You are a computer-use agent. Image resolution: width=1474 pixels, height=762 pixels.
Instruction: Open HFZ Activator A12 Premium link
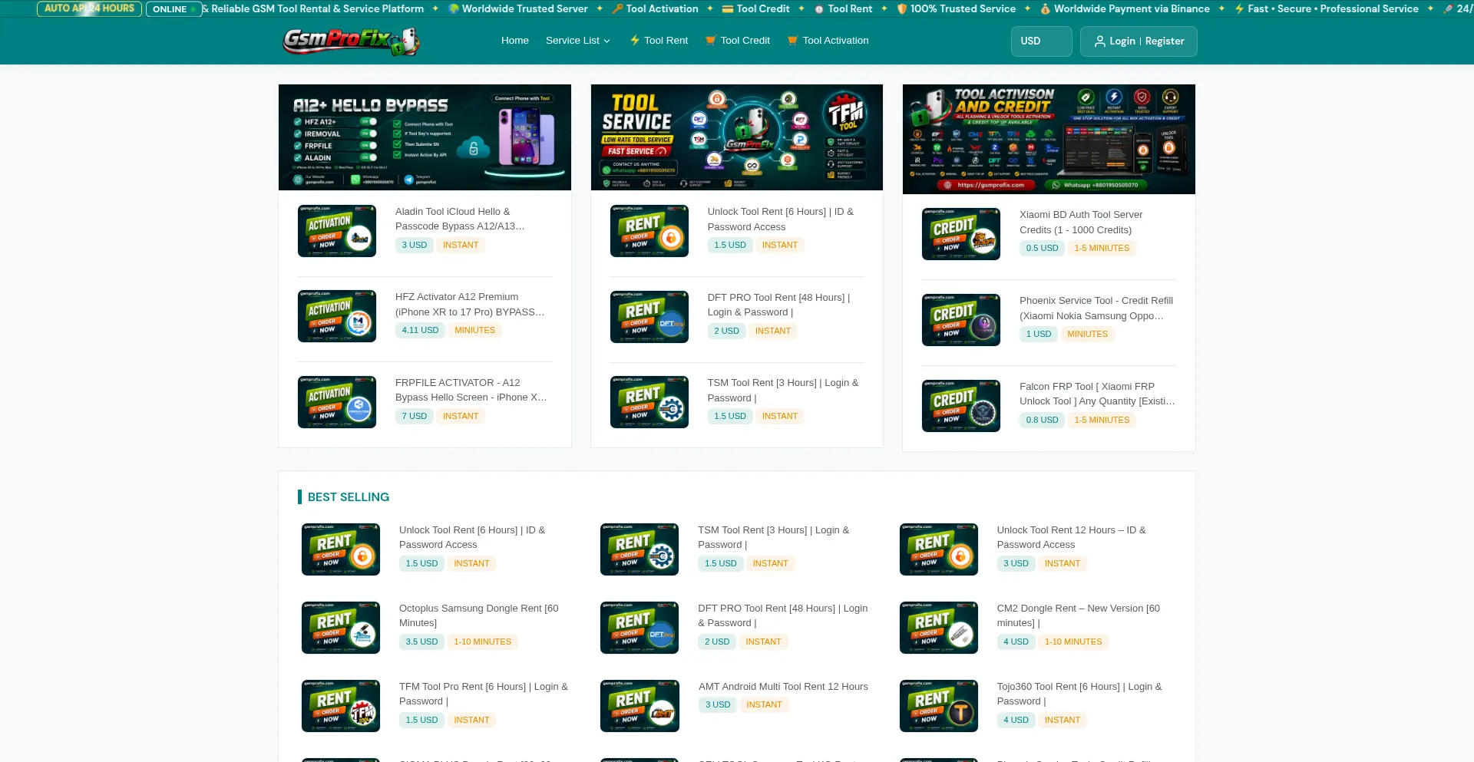(470, 305)
